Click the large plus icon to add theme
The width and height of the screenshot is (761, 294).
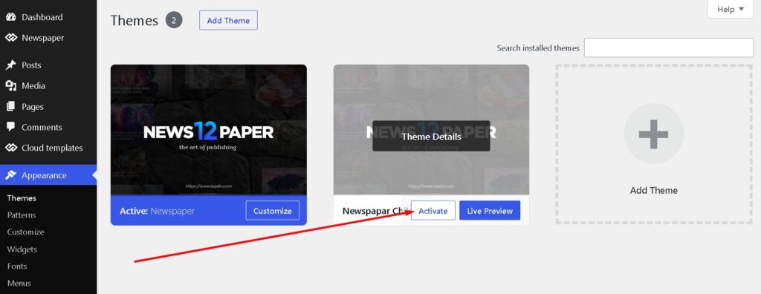point(654,134)
